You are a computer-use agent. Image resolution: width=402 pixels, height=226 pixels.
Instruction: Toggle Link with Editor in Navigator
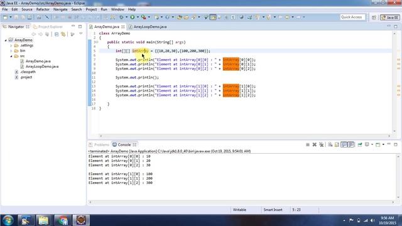click(x=63, y=34)
